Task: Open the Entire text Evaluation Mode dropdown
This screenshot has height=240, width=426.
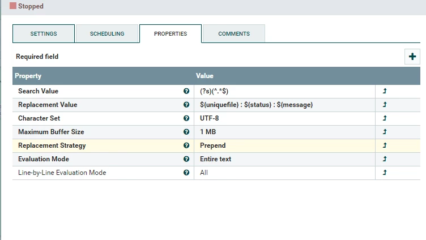Action: pyautogui.click(x=285, y=159)
